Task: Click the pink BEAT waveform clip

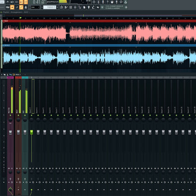Action: tap(99, 33)
